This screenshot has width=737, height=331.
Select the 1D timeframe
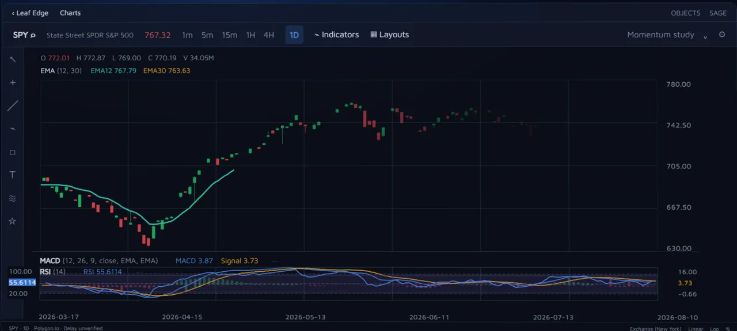point(294,35)
